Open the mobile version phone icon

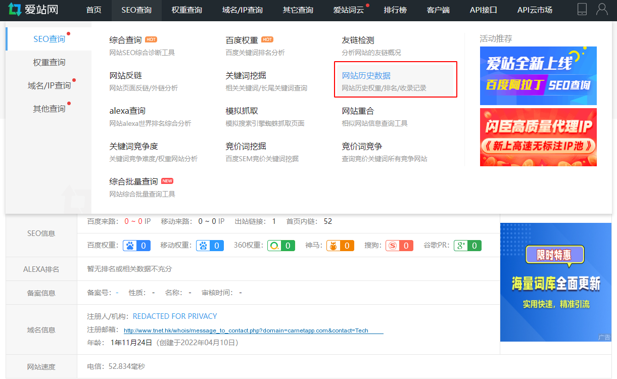pos(582,9)
